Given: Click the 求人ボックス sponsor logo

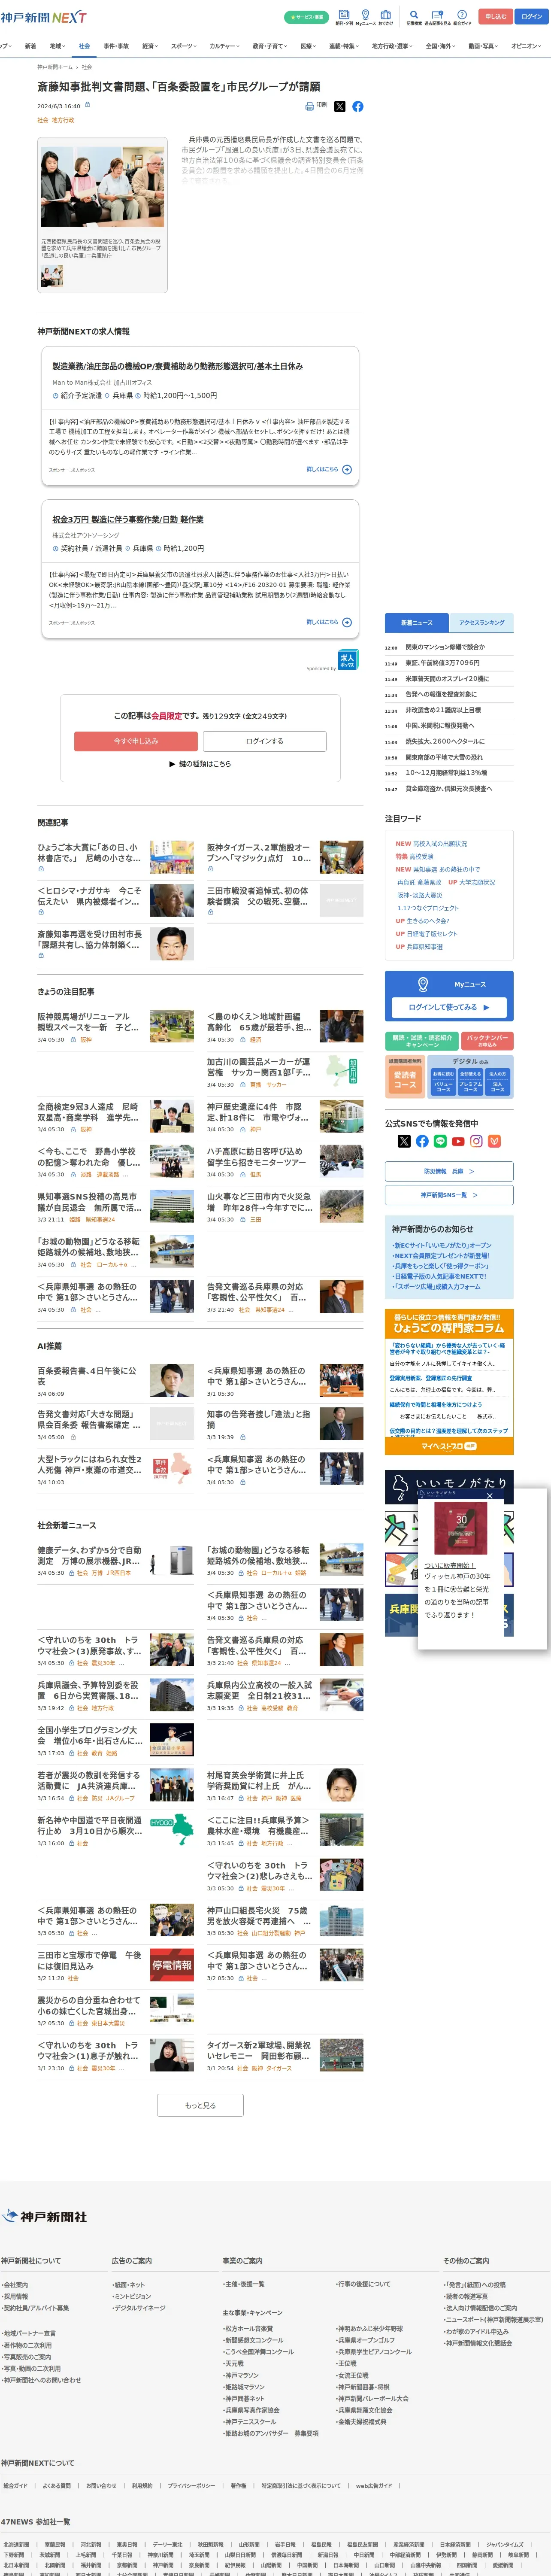Looking at the screenshot, I should 347,660.
